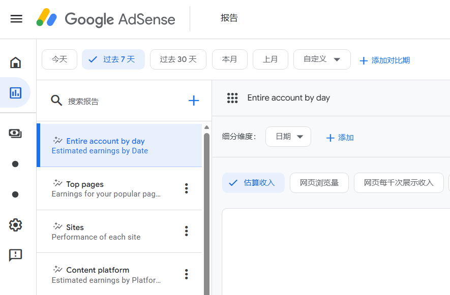Click the plus icon to create report
This screenshot has height=295, width=450.
194,101
